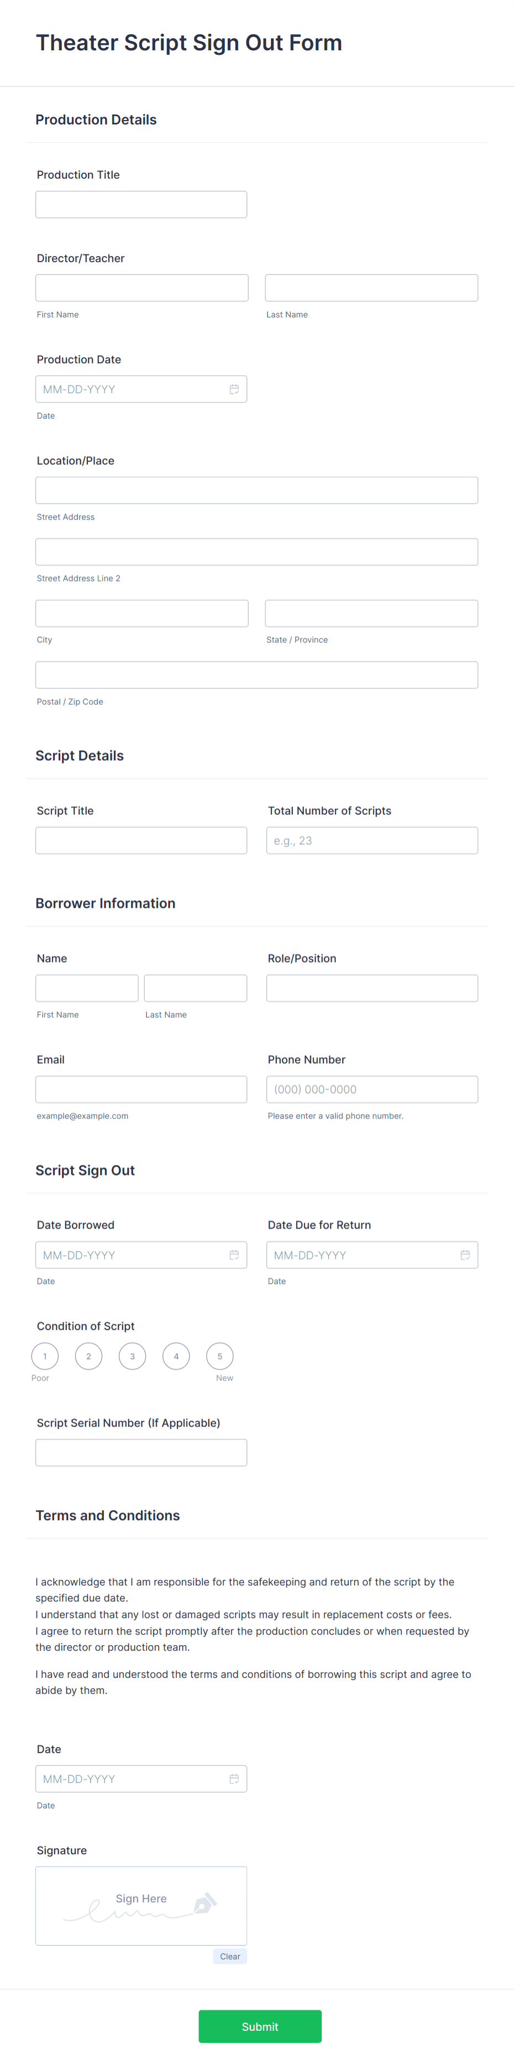Viewport: 514px width, 2070px height.
Task: Open the Date Borrowed calendar picker
Action: pyautogui.click(x=234, y=1255)
